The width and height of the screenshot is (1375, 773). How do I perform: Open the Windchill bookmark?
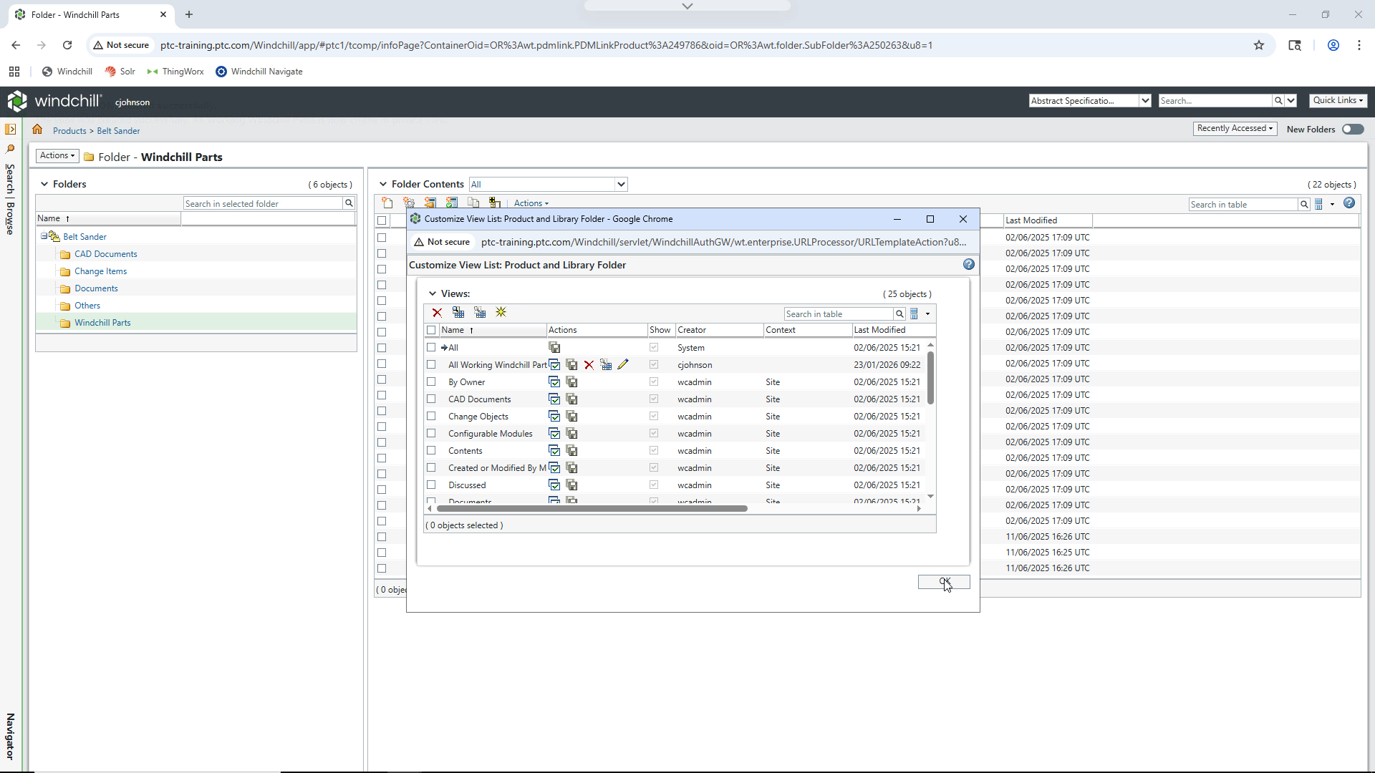[x=67, y=72]
